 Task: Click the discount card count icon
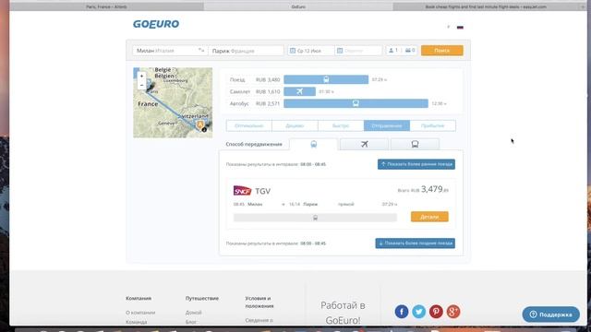pyautogui.click(x=408, y=51)
